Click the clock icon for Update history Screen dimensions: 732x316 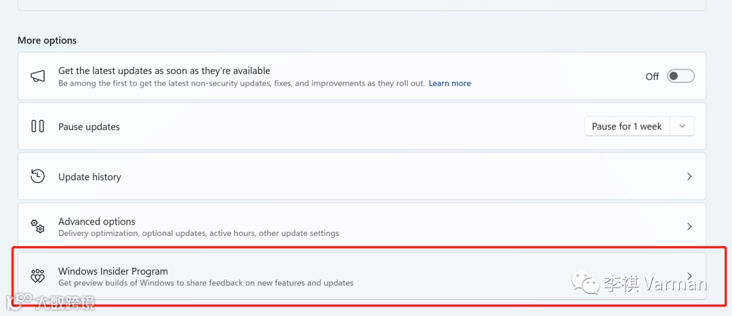[x=37, y=176]
